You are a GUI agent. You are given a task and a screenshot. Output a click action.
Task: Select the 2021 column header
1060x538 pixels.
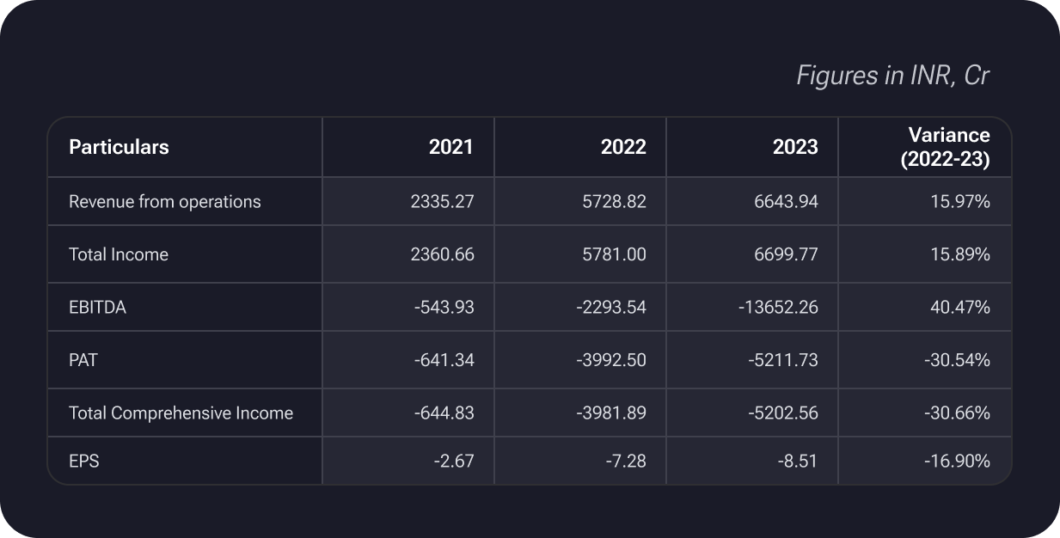(x=450, y=147)
